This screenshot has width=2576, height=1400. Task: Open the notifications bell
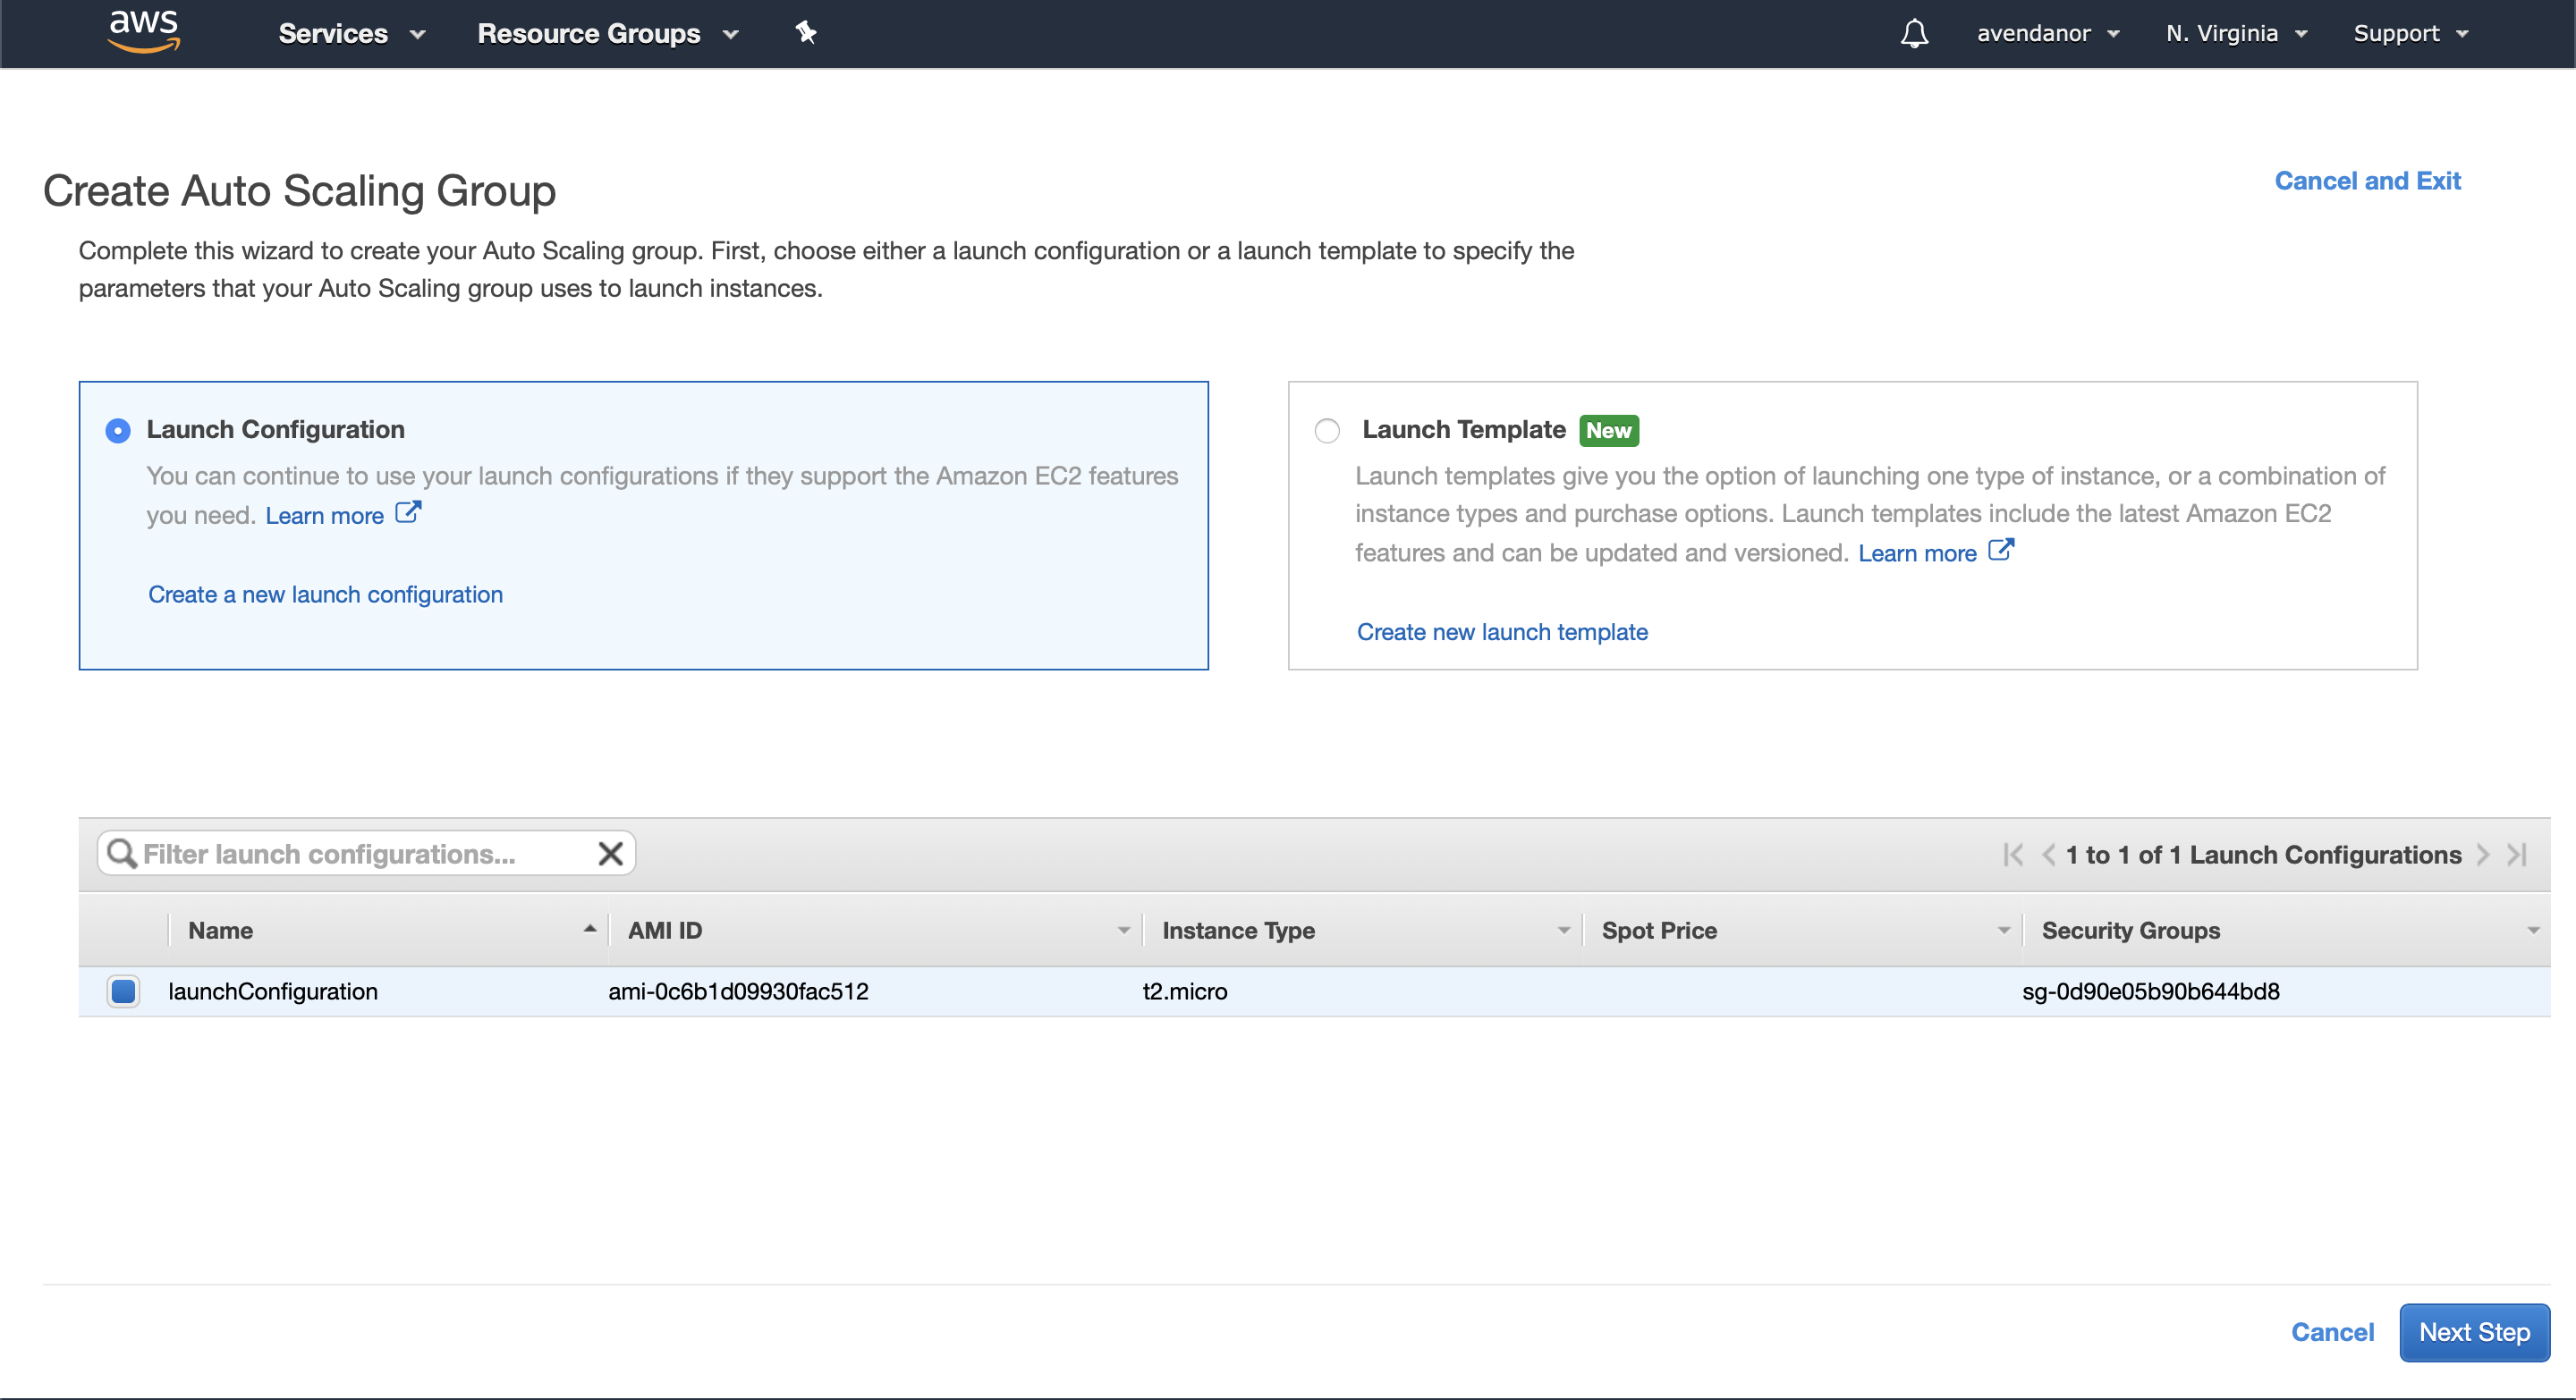click(x=1914, y=33)
